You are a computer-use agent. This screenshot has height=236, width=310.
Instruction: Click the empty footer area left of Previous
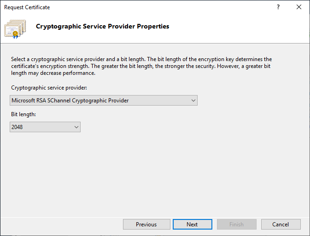point(60,225)
